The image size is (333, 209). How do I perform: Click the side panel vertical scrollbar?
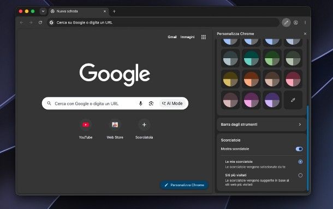coord(308,147)
